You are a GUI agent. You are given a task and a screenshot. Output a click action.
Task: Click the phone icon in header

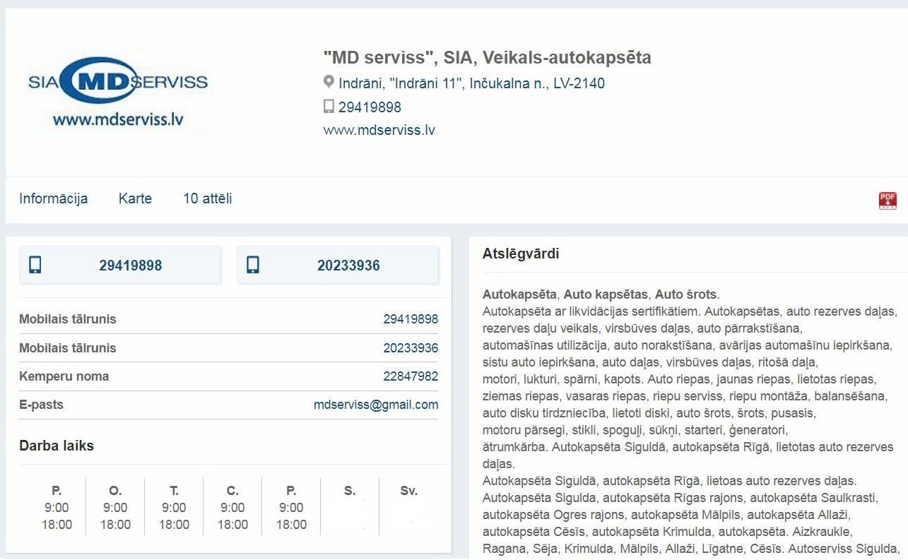point(329,107)
